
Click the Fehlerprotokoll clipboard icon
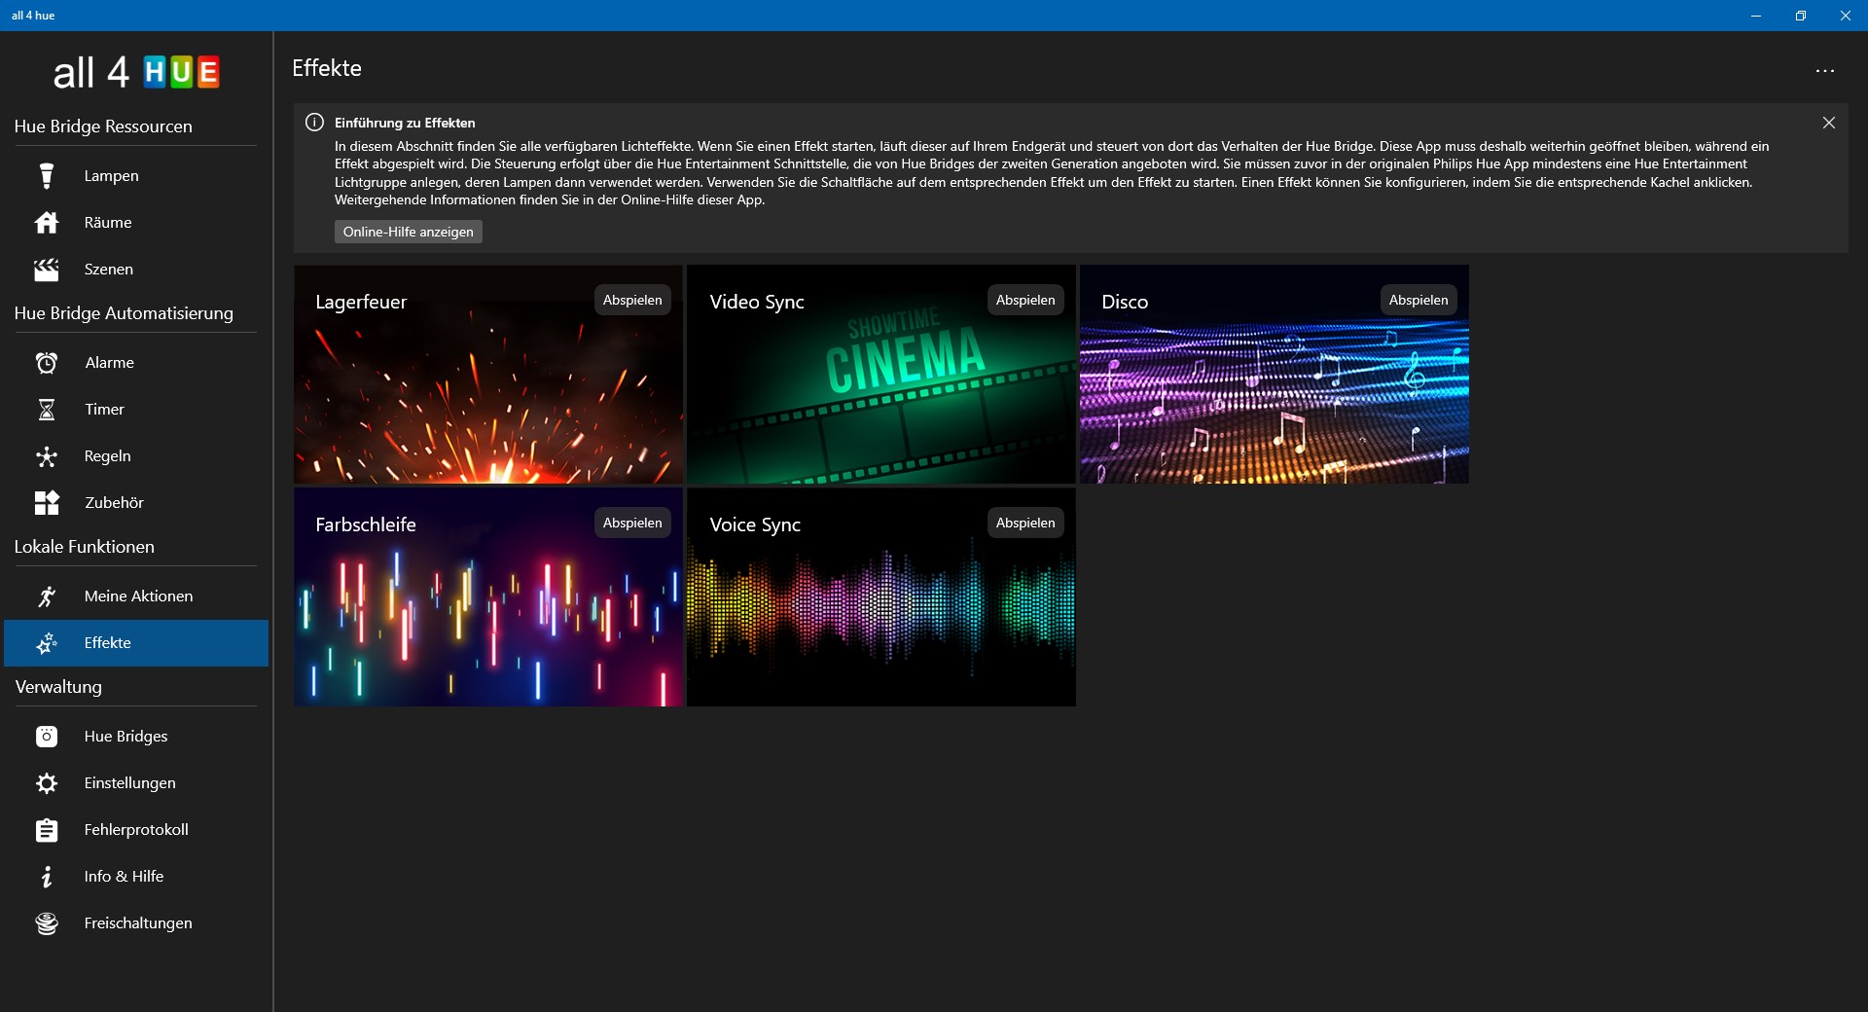[x=46, y=830]
